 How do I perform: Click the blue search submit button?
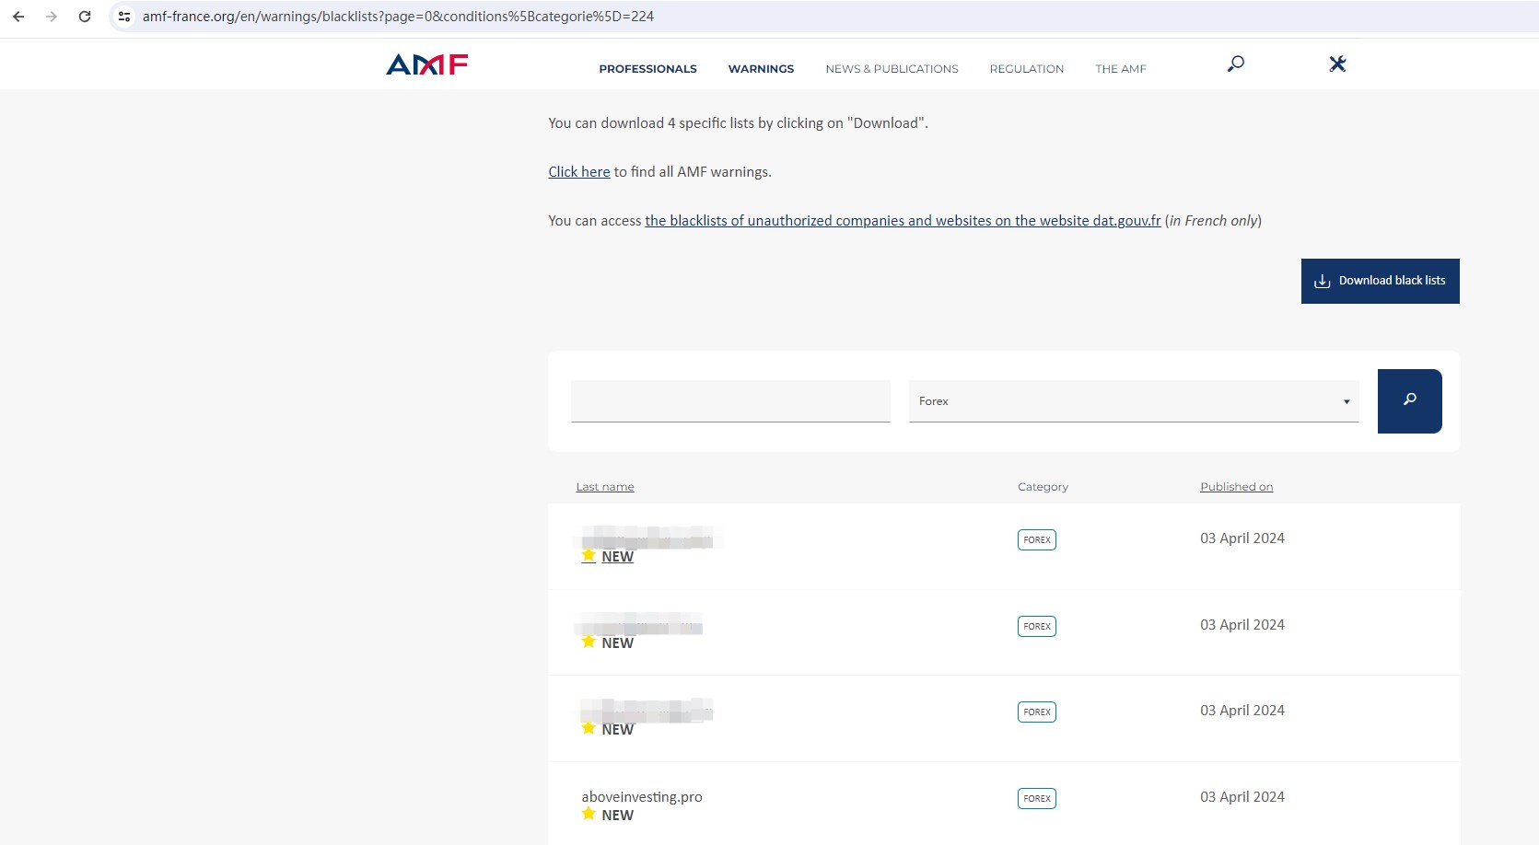(x=1409, y=400)
